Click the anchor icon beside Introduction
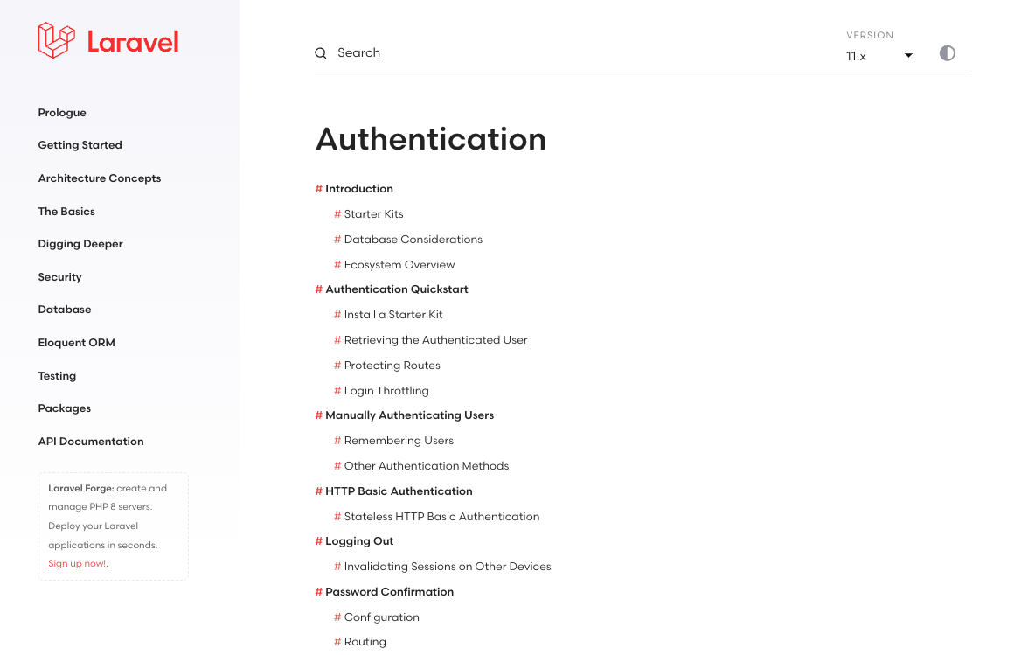 coord(317,188)
